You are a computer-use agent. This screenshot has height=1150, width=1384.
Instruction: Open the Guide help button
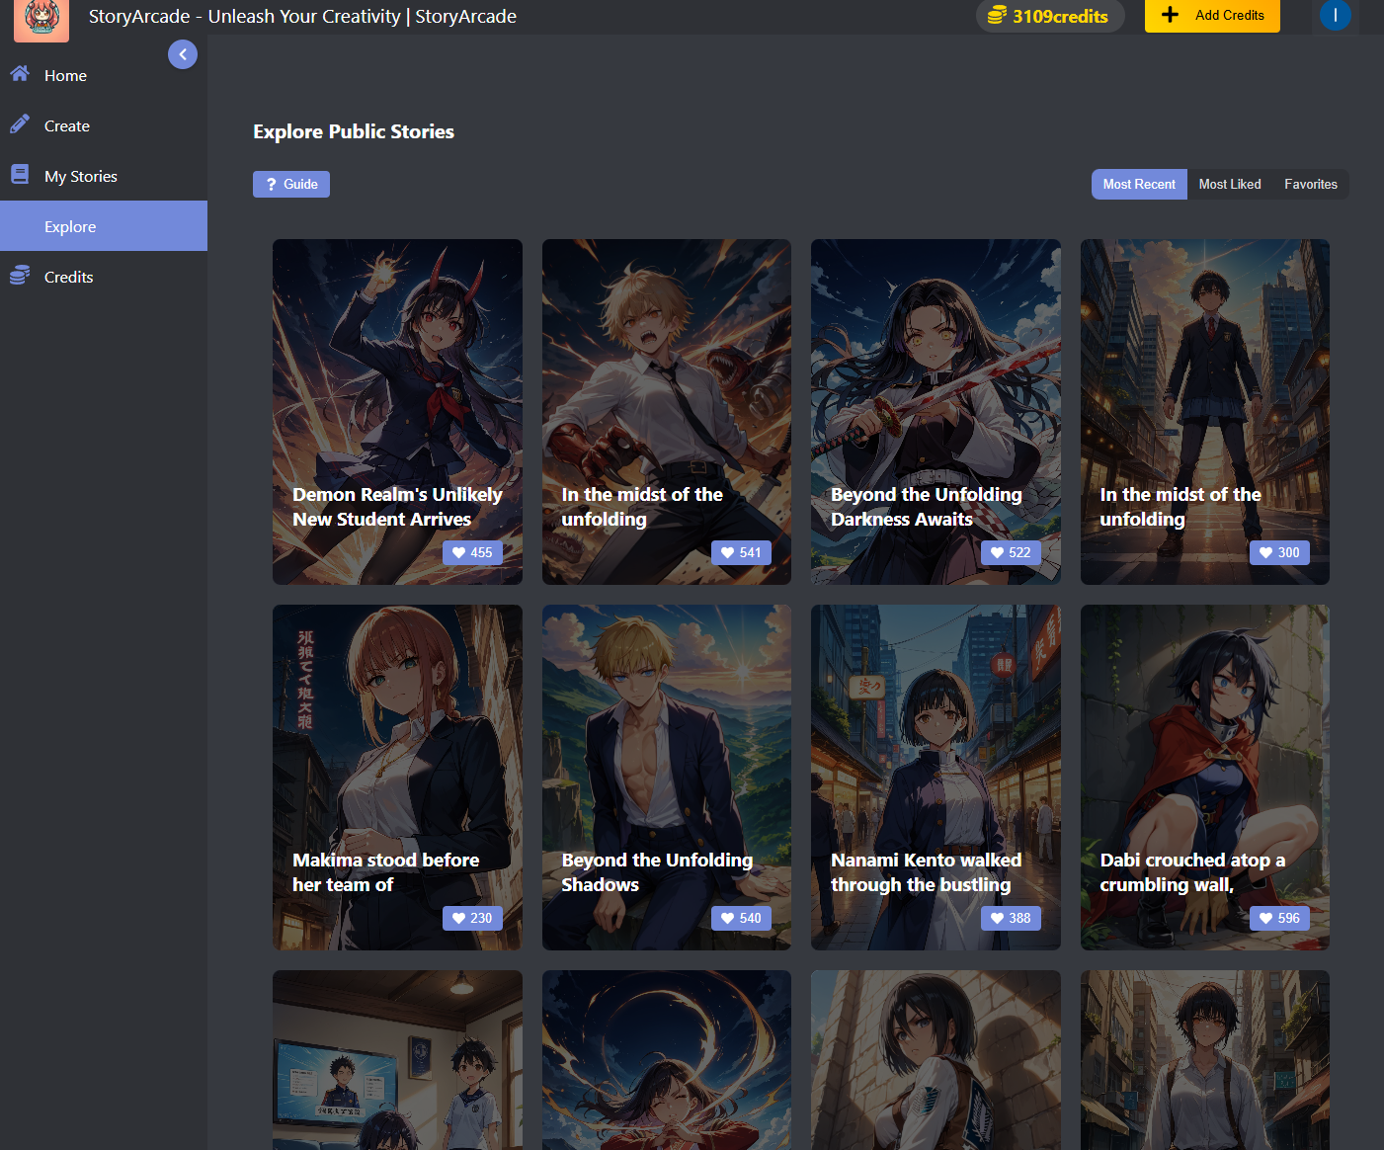[x=291, y=184]
